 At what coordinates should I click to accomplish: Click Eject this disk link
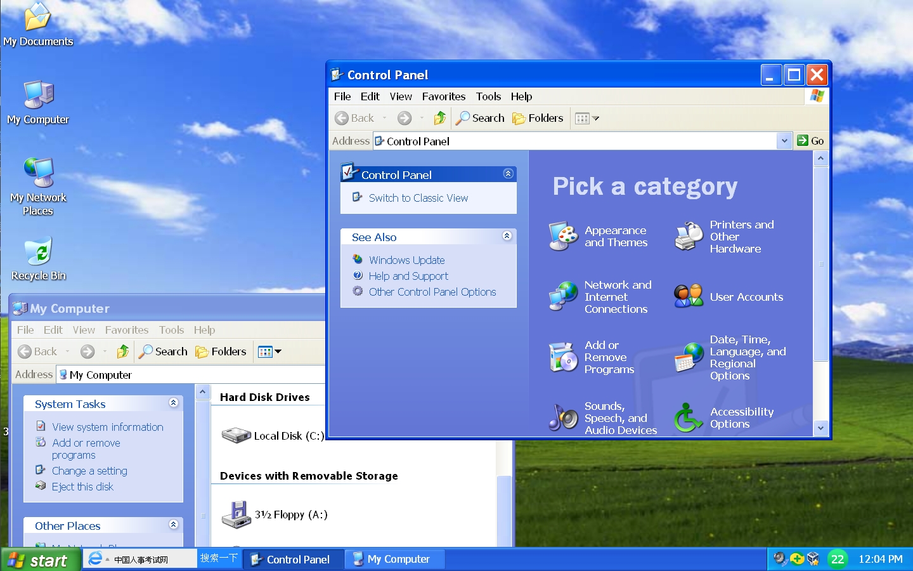(x=82, y=487)
